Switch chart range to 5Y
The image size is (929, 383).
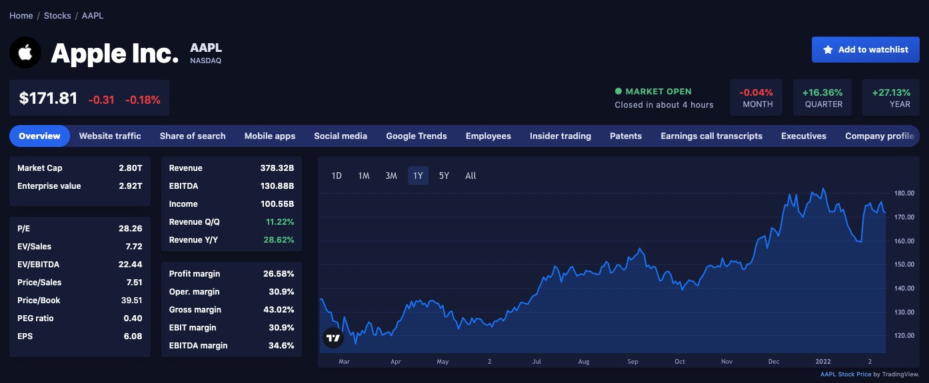(444, 176)
